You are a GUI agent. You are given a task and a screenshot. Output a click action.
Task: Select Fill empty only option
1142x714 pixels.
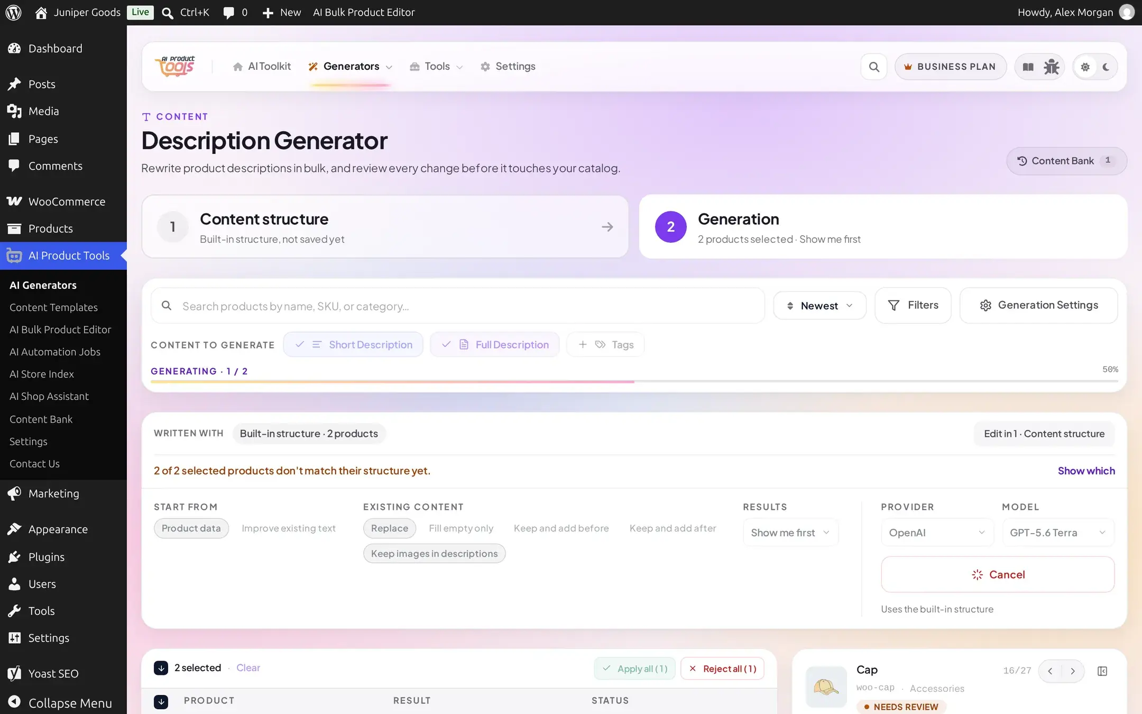461,528
